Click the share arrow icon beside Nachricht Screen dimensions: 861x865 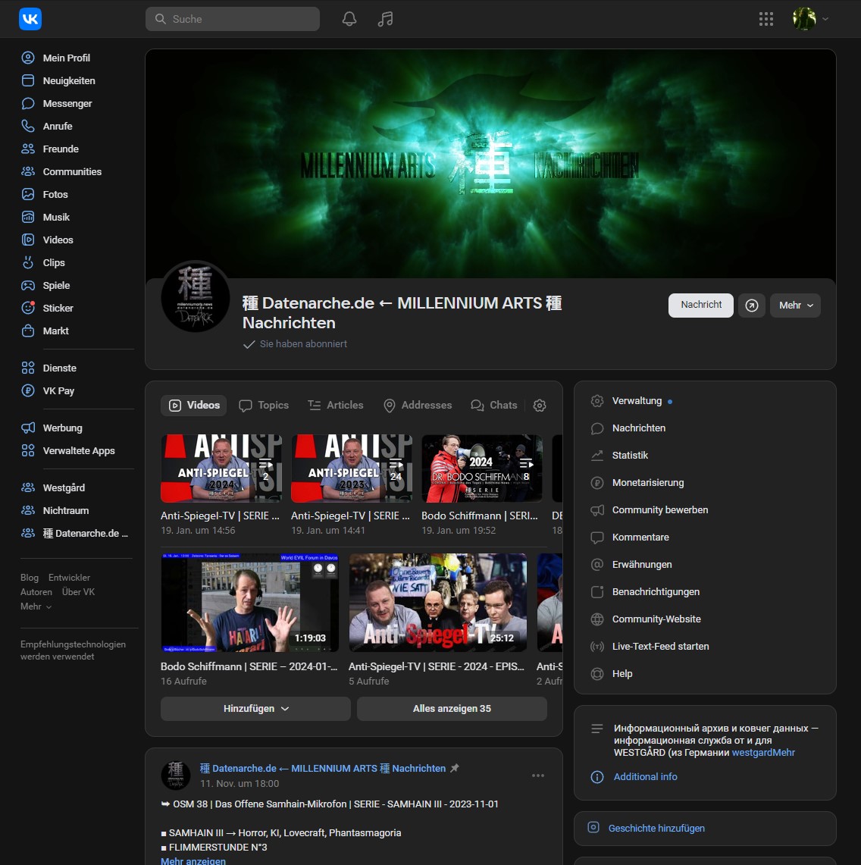(751, 305)
